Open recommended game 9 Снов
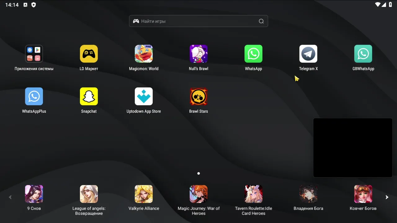 (x=34, y=194)
